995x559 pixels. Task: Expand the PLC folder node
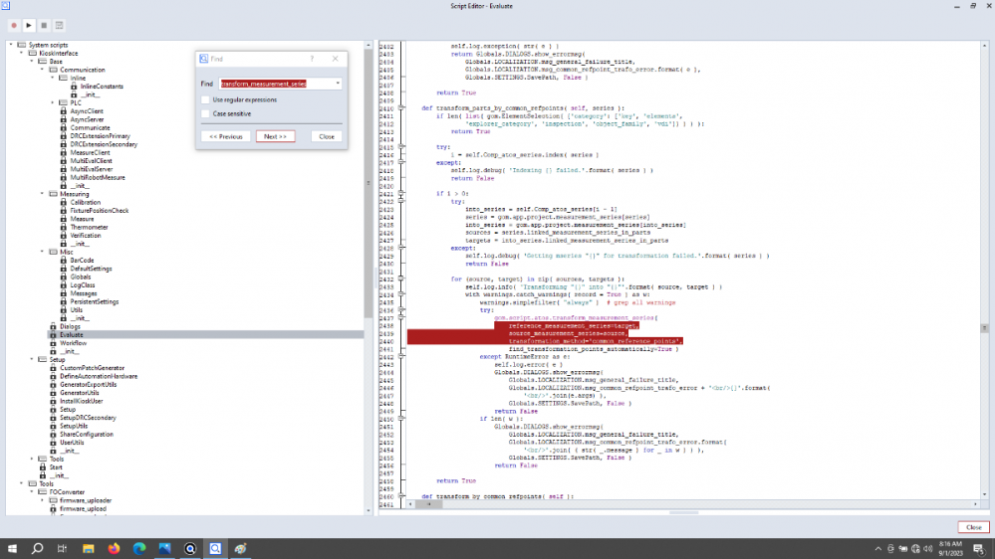pyautogui.click(x=52, y=102)
